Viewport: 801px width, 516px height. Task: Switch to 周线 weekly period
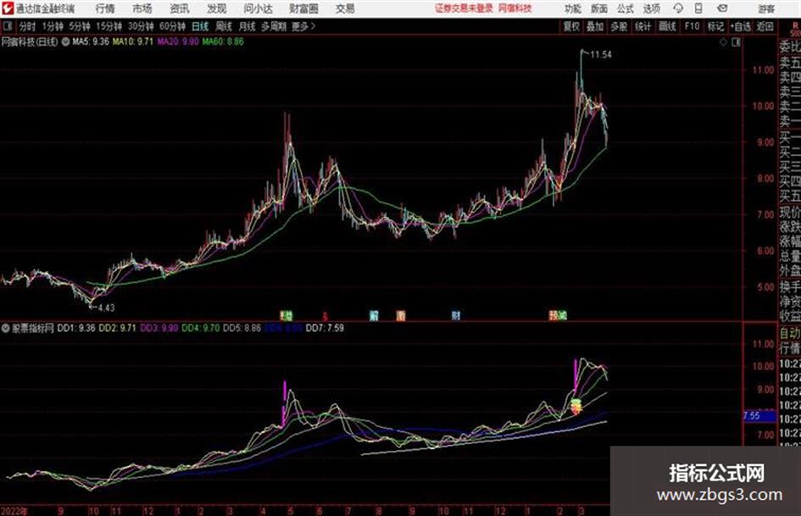point(224,26)
